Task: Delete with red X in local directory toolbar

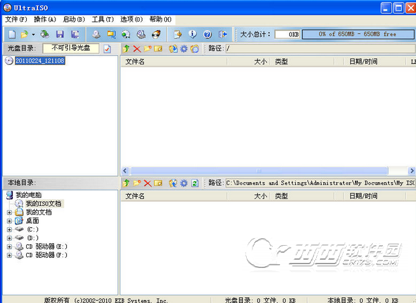Action: [x=148, y=183]
